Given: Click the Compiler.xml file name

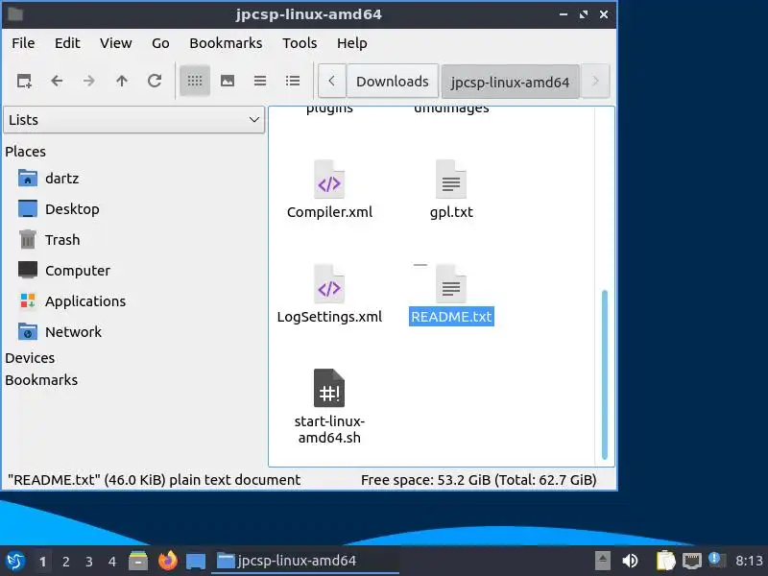Looking at the screenshot, I should [329, 212].
